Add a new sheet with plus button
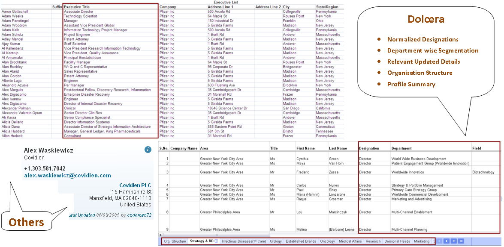The width and height of the screenshot is (504, 247). pyautogui.click(x=454, y=241)
